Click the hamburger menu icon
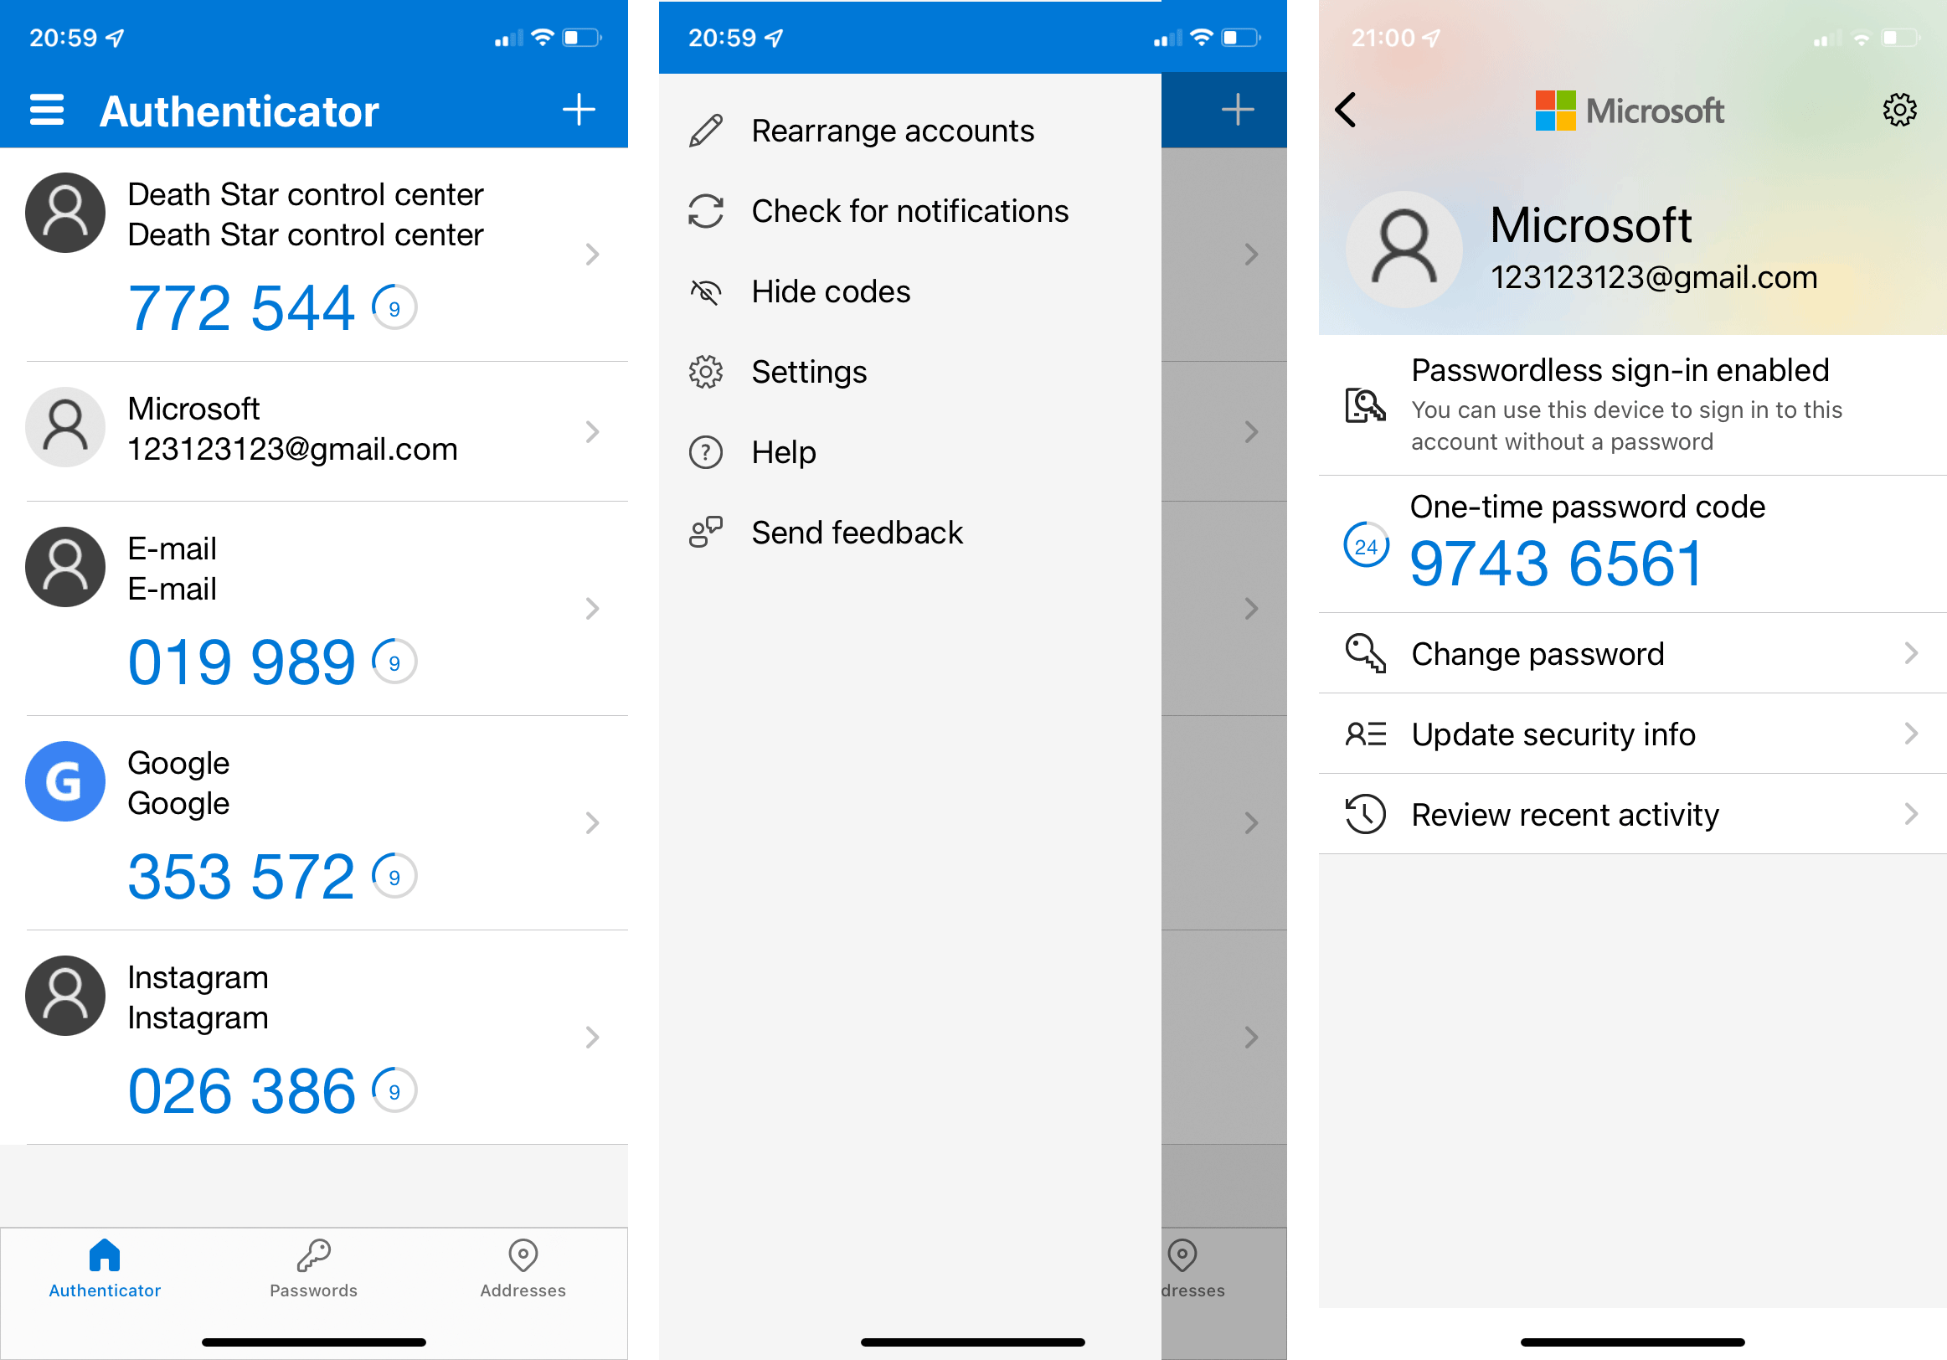This screenshot has width=1947, height=1360. [44, 111]
